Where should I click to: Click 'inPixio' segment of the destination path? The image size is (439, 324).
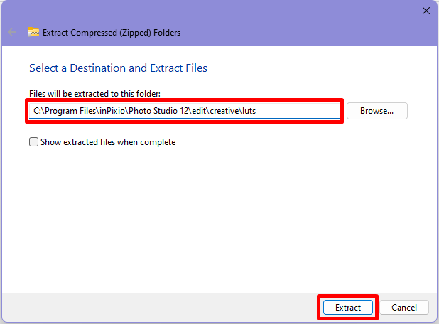click(112, 111)
